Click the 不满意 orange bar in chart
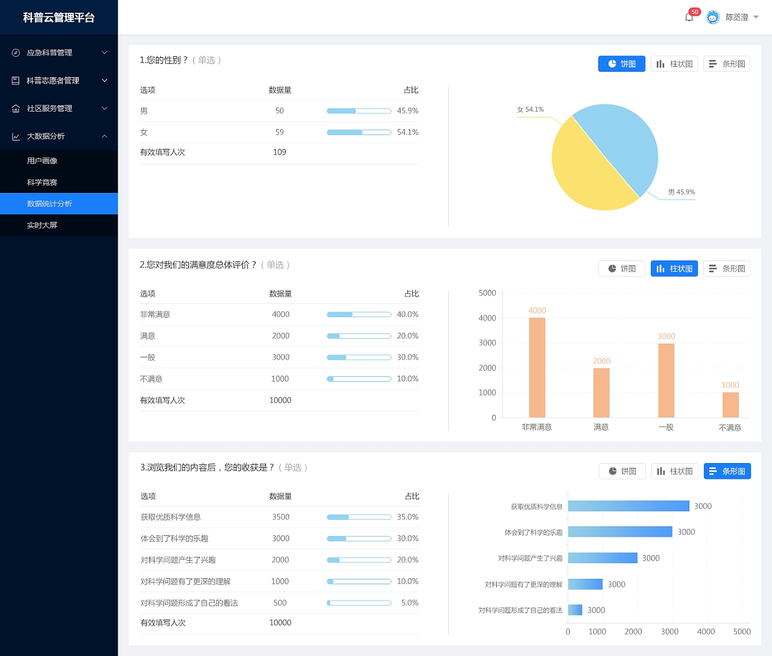772x656 pixels. pos(730,405)
